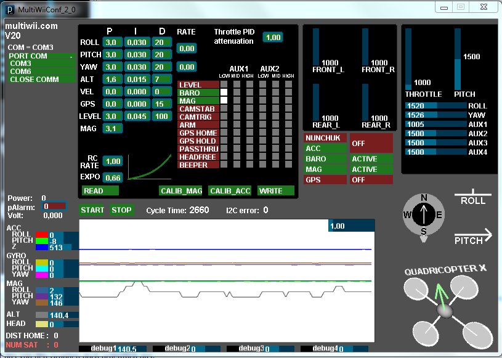
Task: Click the ROLL attitude indicator
Action: click(x=473, y=197)
